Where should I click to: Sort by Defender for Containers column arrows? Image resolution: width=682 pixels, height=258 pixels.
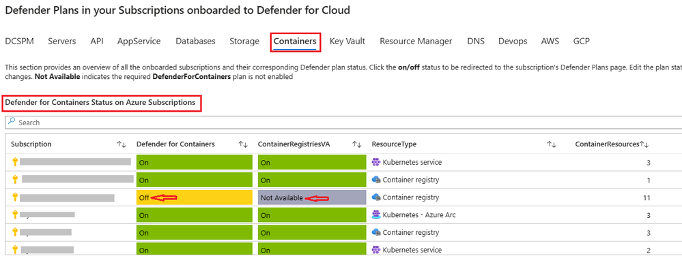pyautogui.click(x=243, y=144)
